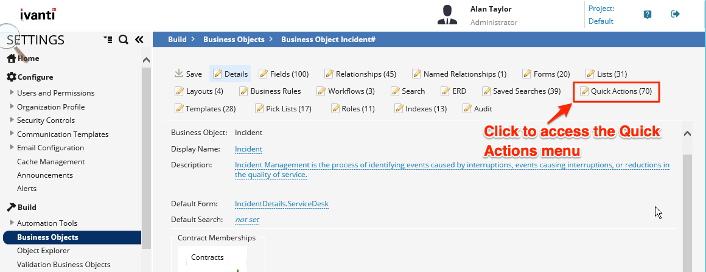Viewport: 706px width, 272px height.
Task: Open Object Explorer
Action: coord(43,251)
